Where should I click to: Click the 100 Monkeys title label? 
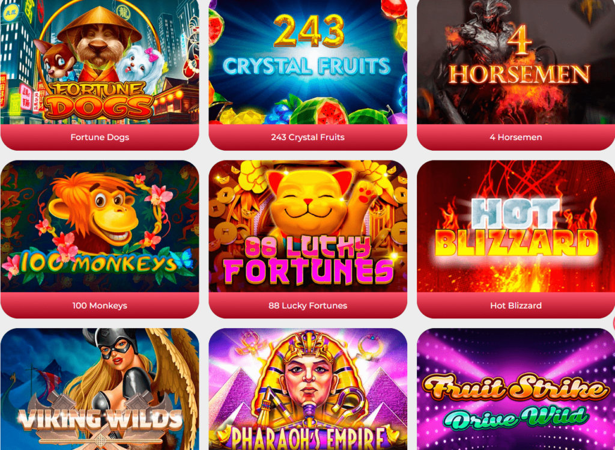pyautogui.click(x=100, y=306)
